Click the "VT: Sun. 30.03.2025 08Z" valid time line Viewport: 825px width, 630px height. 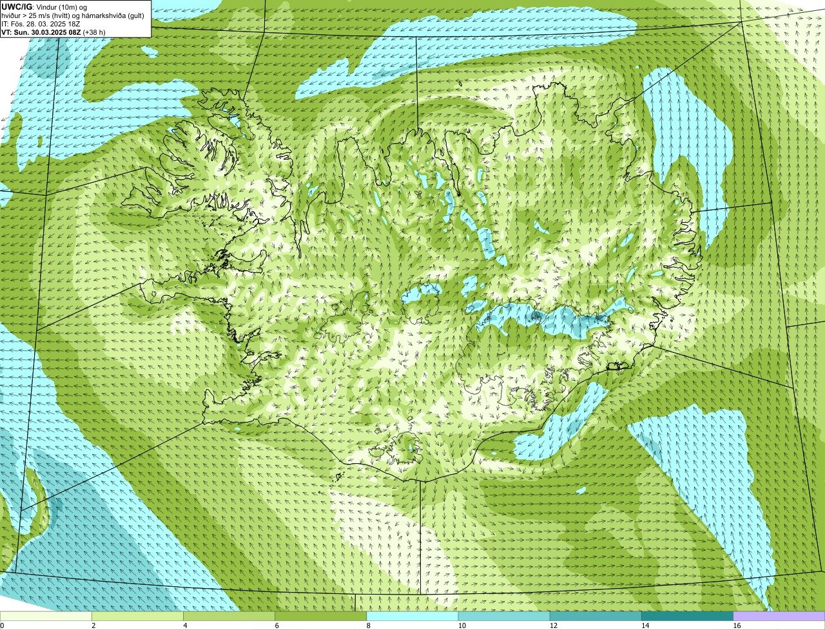pyautogui.click(x=53, y=32)
